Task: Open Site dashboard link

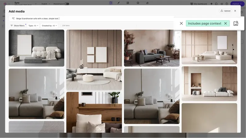Action: point(198,4)
